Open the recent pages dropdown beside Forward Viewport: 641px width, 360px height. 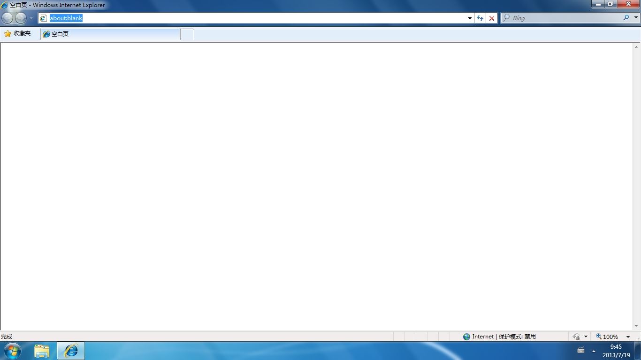31,18
